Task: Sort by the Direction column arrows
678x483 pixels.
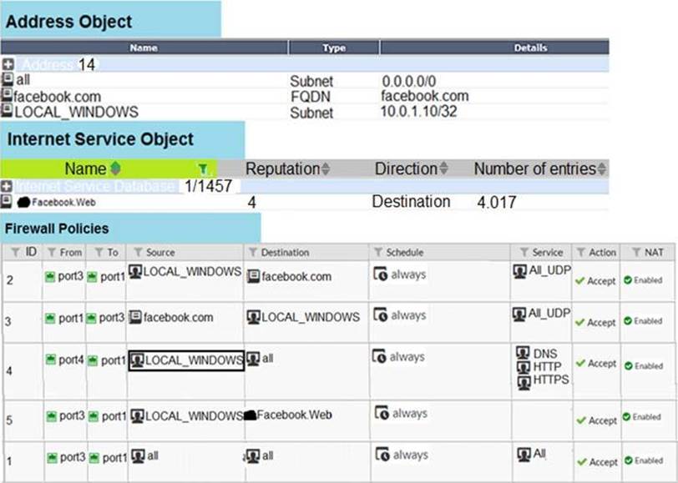Action: [x=444, y=169]
